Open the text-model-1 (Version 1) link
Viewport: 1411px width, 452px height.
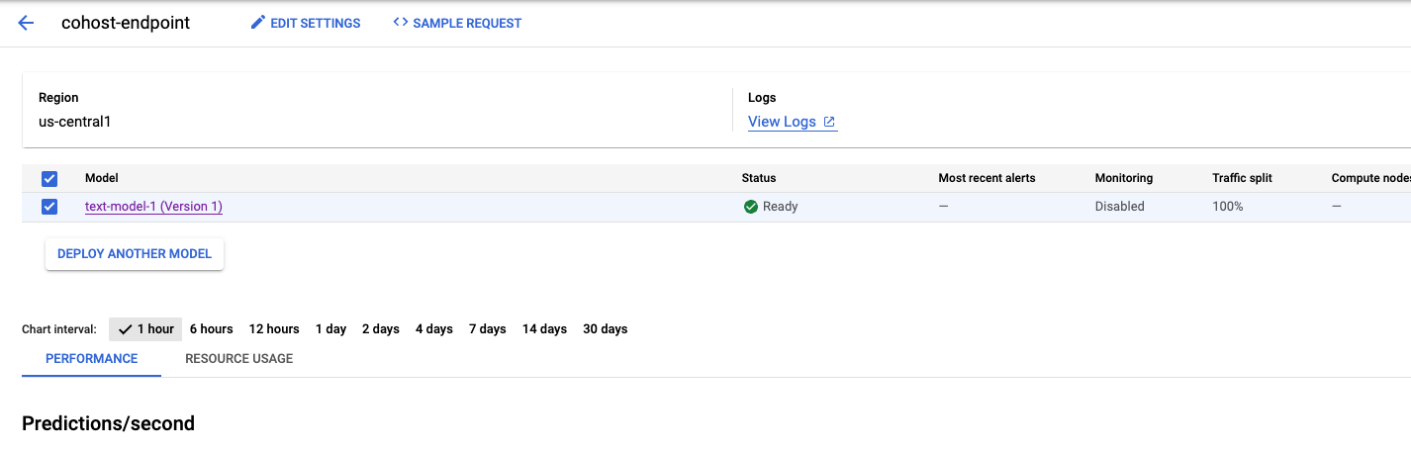(x=153, y=207)
